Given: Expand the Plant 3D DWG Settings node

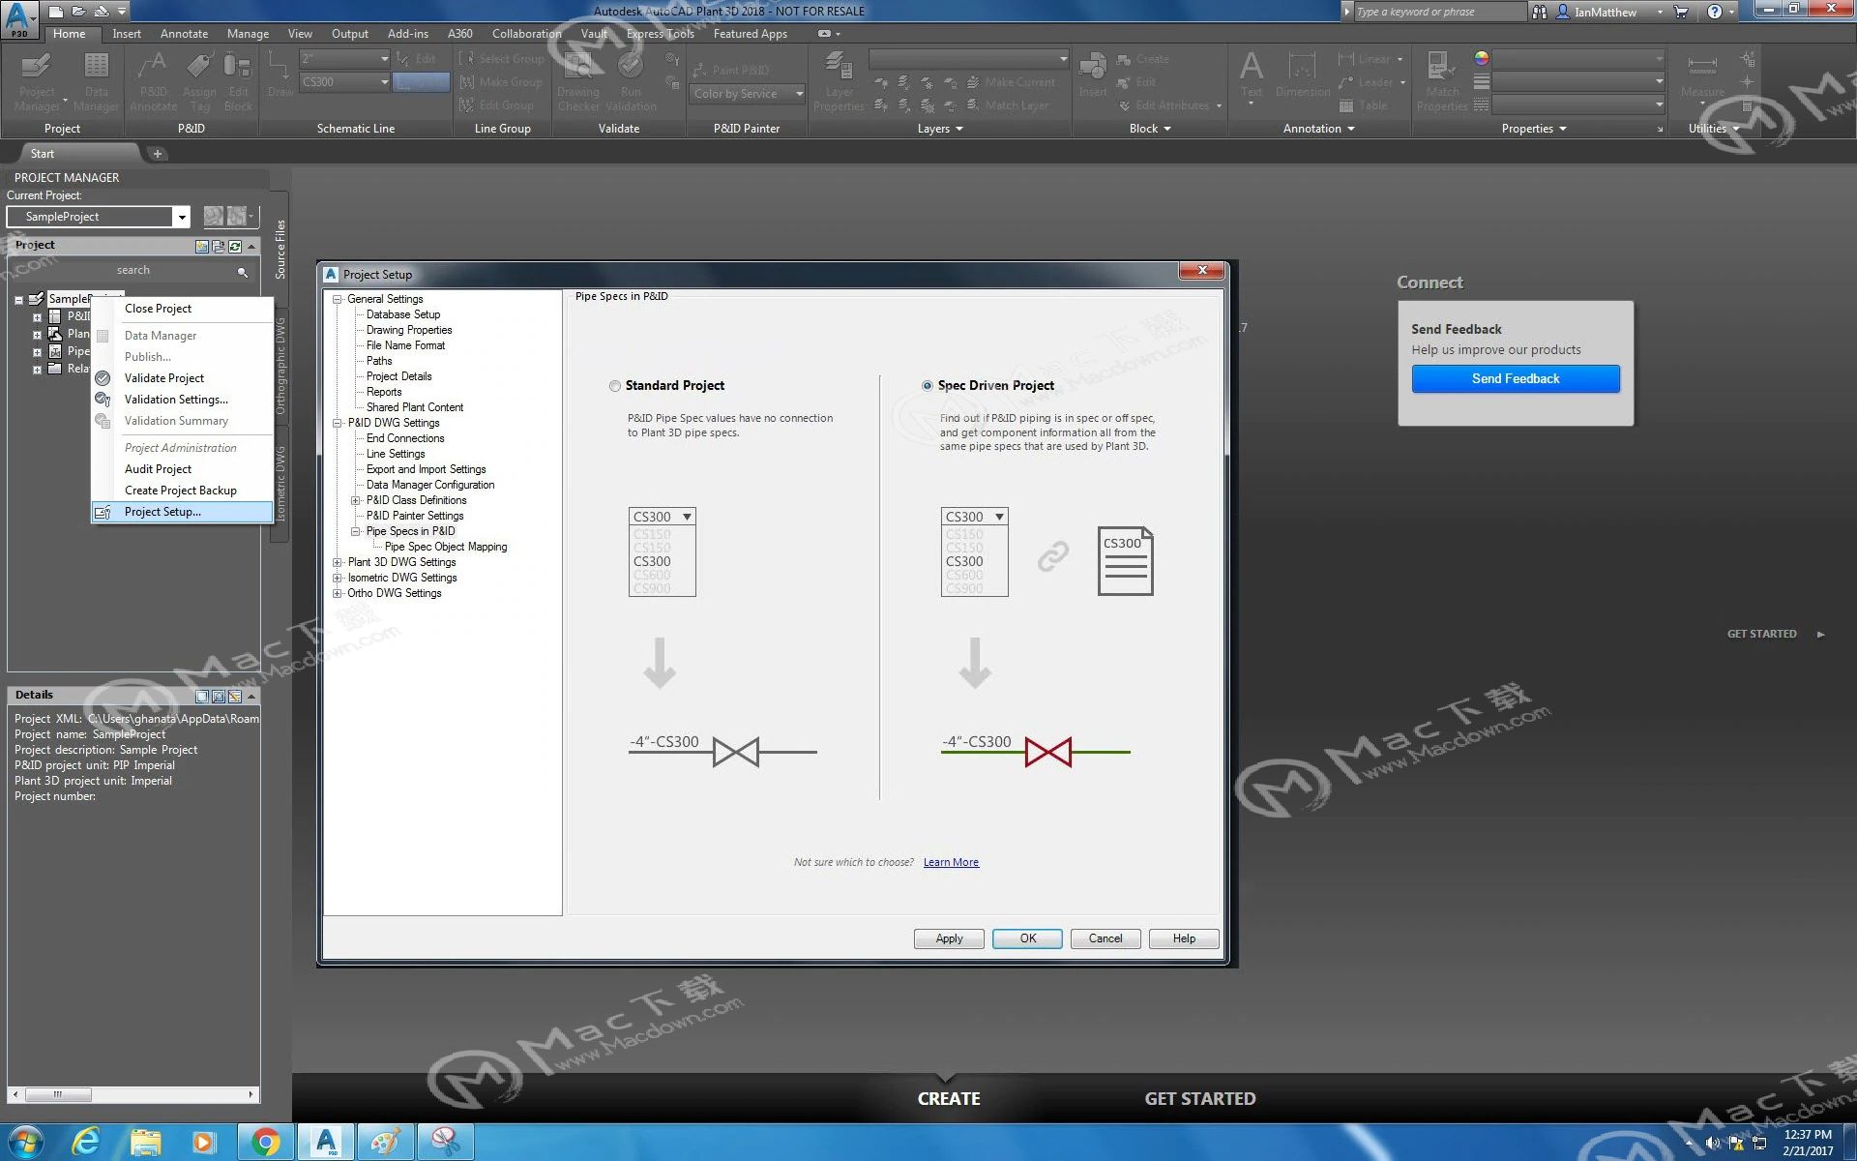Looking at the screenshot, I should point(338,563).
